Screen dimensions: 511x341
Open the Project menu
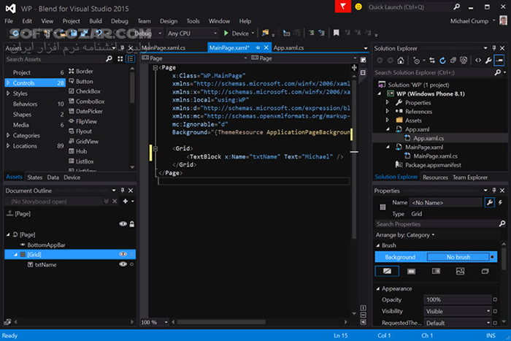[x=71, y=21]
